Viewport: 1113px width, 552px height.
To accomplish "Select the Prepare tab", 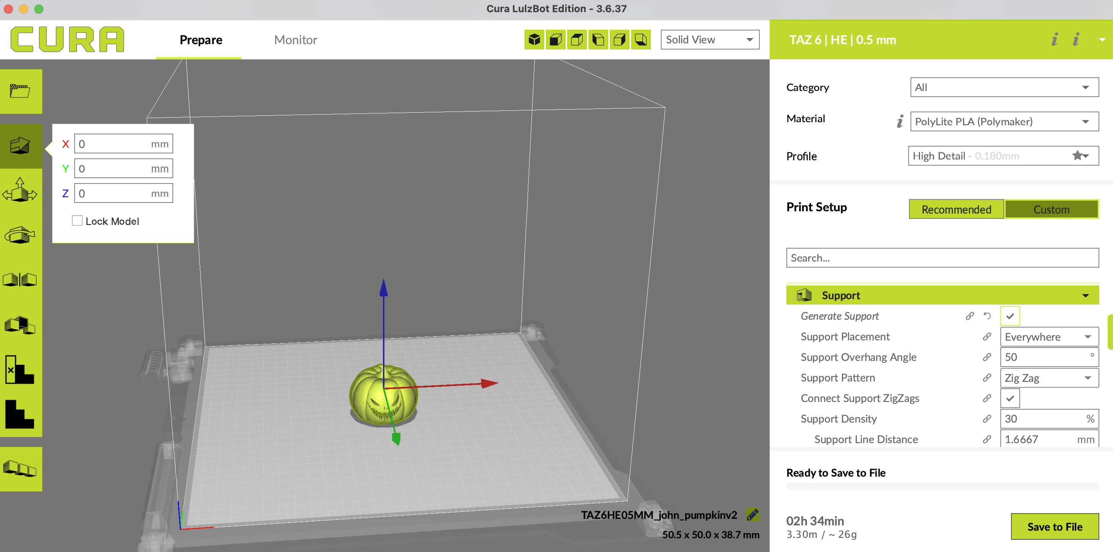I will click(201, 39).
